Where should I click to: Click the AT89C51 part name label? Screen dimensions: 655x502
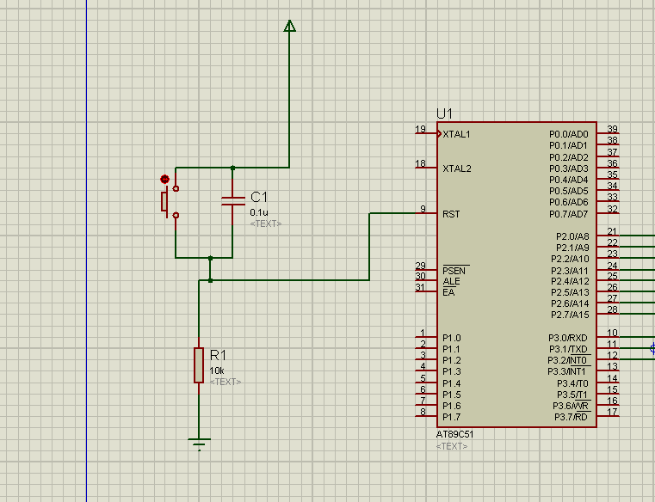coord(455,434)
